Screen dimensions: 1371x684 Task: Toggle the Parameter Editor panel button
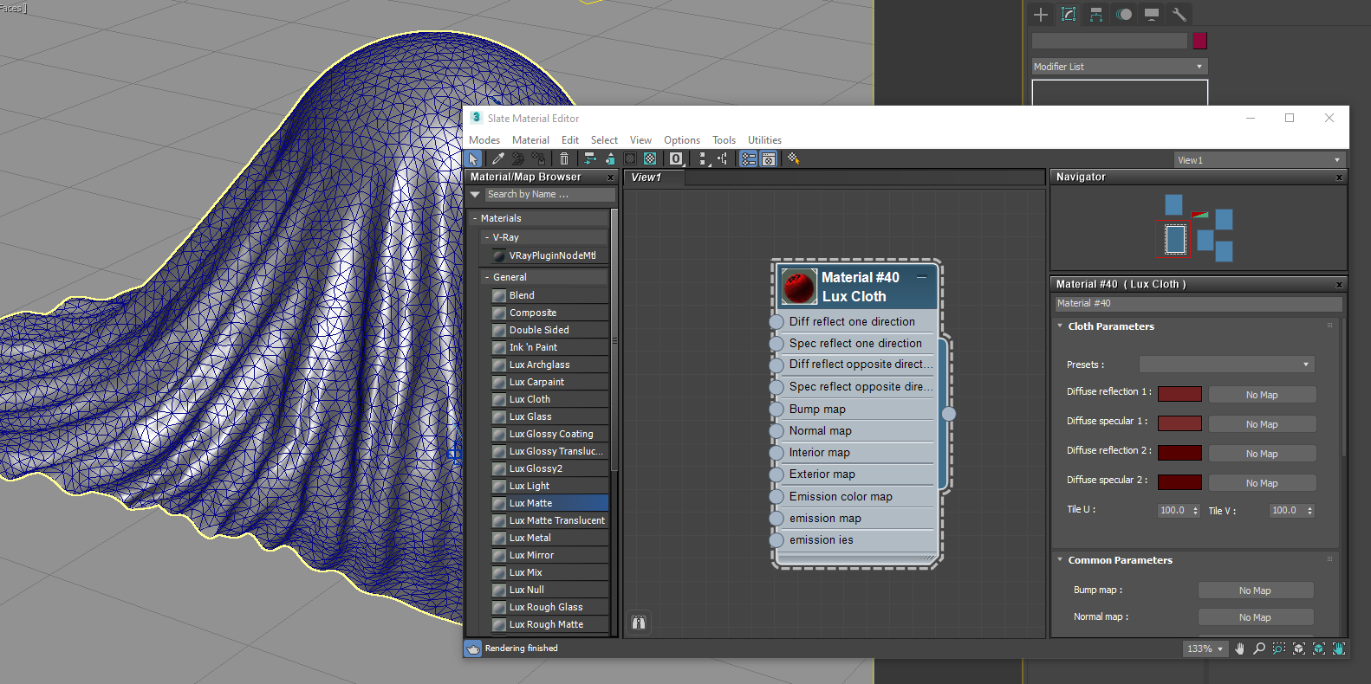click(769, 158)
